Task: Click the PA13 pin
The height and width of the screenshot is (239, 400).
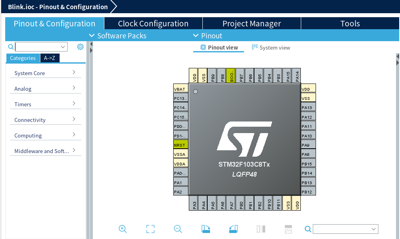Action: coord(308,107)
